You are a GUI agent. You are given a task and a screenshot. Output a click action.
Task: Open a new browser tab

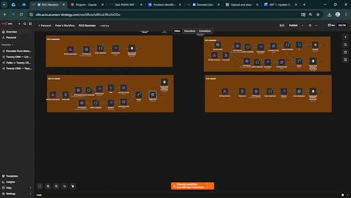(x=304, y=5)
